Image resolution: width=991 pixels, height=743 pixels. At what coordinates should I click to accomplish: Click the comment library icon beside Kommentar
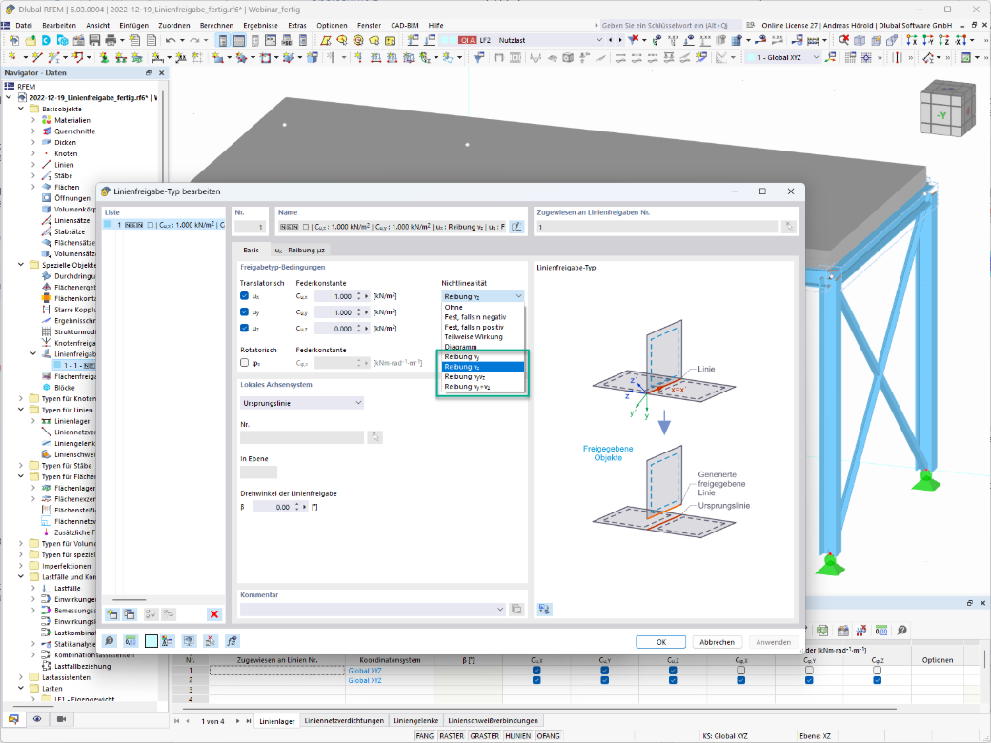pos(517,610)
